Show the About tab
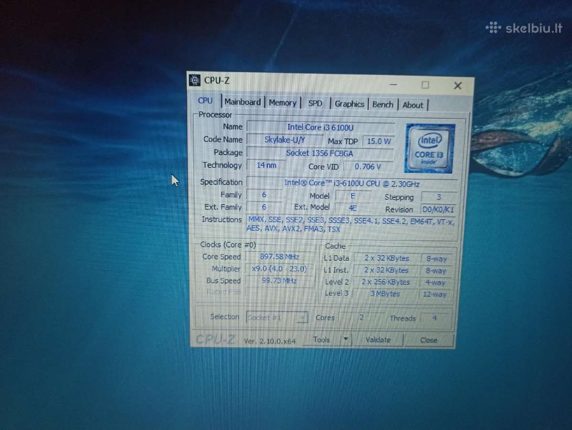 click(x=413, y=105)
